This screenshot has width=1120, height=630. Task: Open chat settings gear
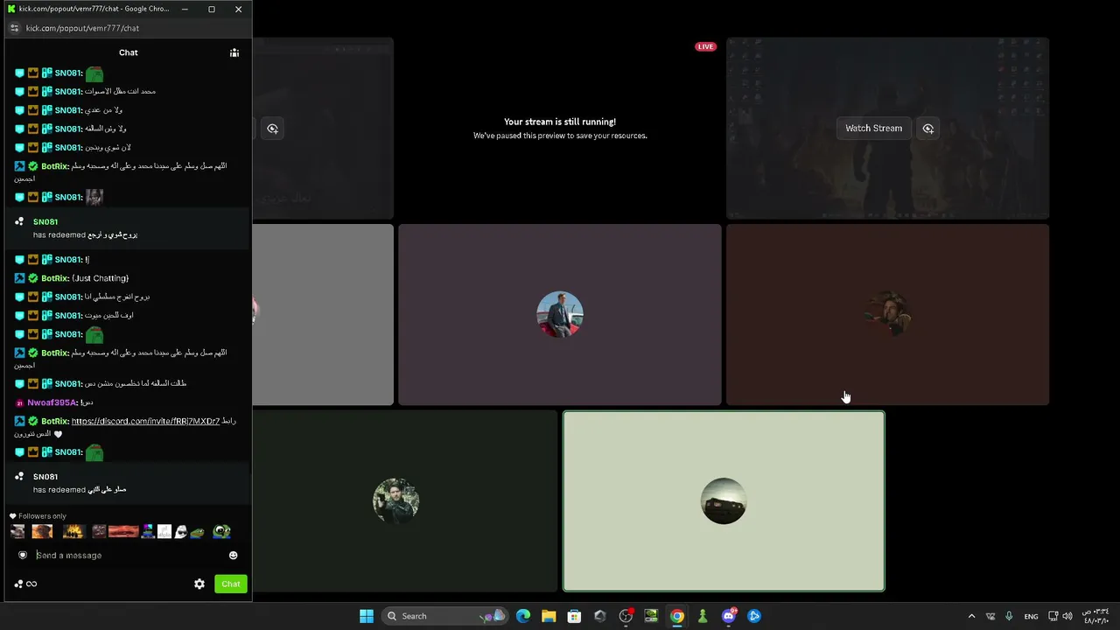[x=199, y=584]
